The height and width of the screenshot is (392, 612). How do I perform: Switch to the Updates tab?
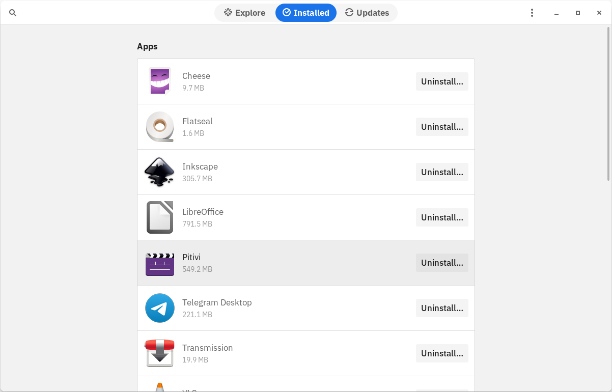tap(367, 13)
